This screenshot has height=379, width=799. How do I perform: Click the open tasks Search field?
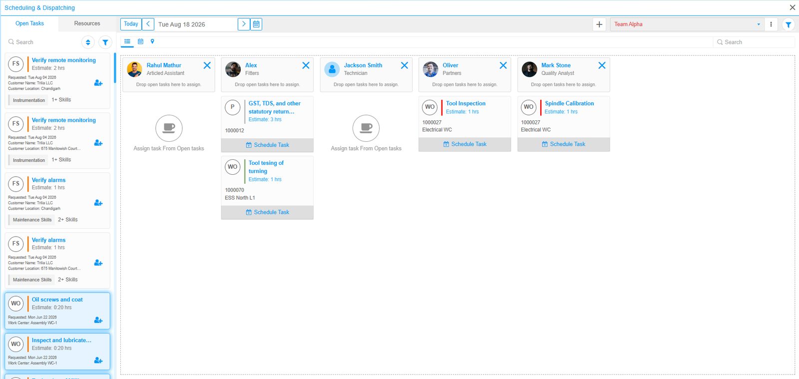pos(42,42)
